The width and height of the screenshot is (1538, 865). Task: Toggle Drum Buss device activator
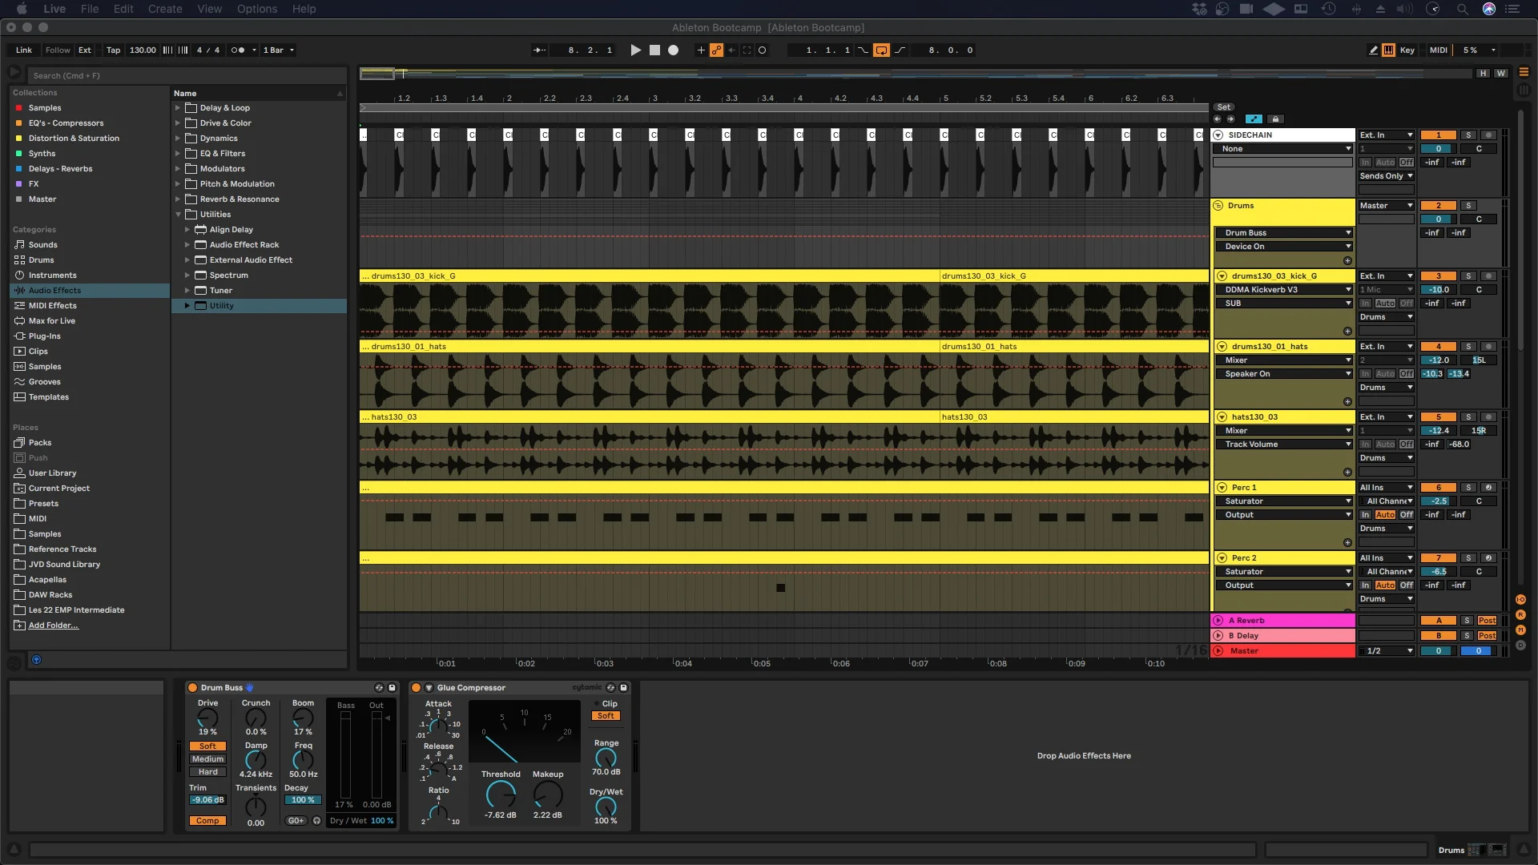192,687
